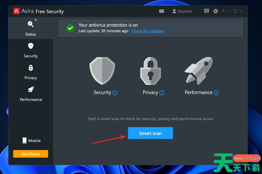Open the feedback chat icon
This screenshot has height=174, width=262.
[x=206, y=11]
